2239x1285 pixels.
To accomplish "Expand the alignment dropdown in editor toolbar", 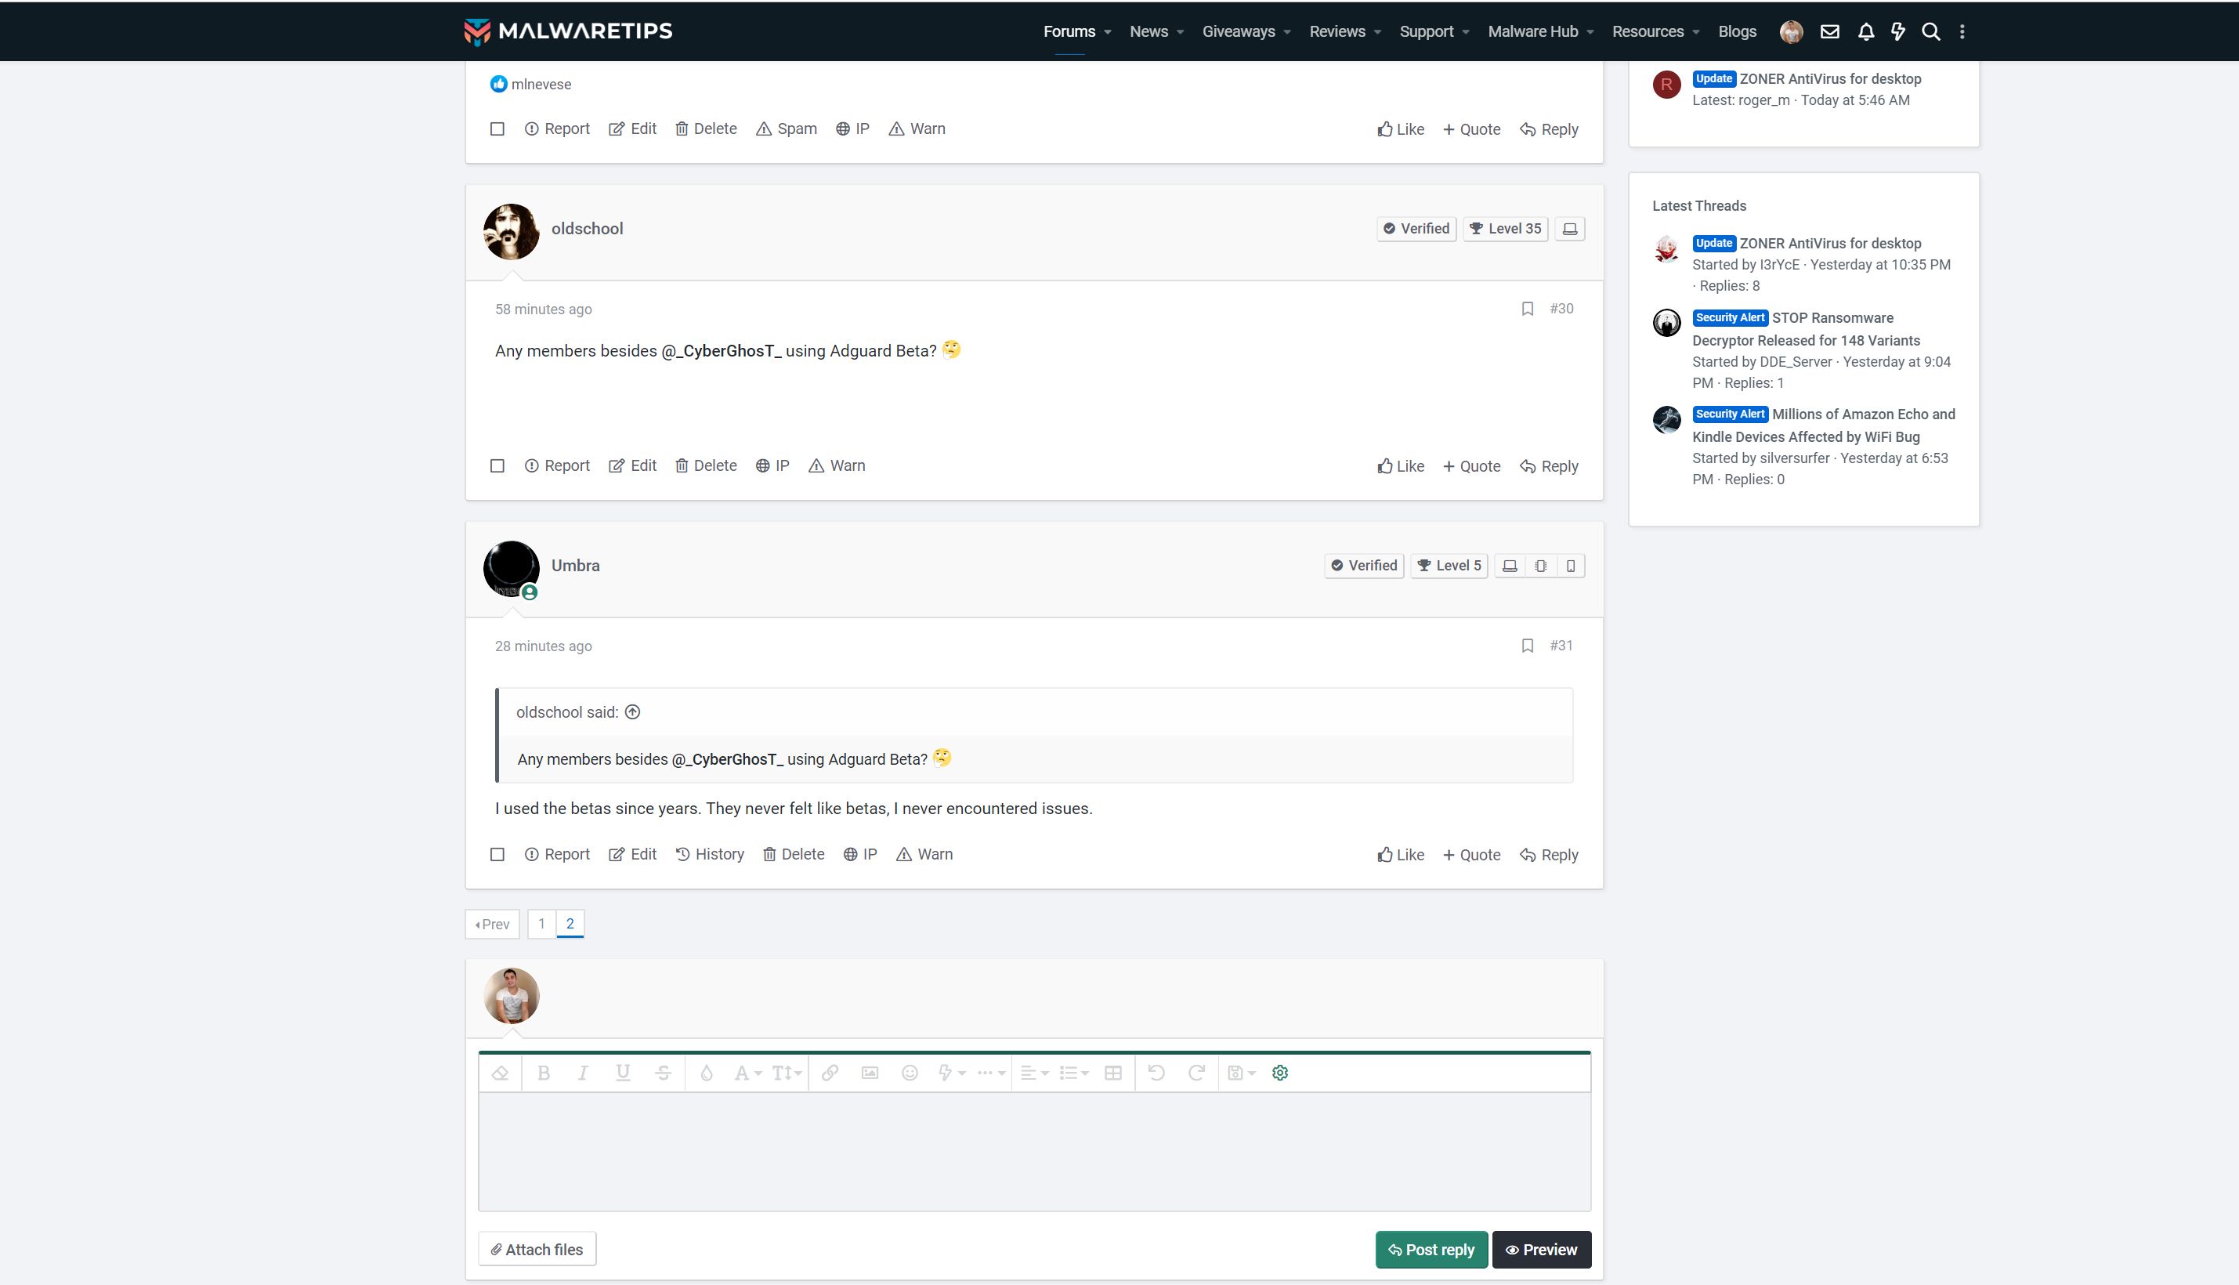I will coord(1034,1073).
